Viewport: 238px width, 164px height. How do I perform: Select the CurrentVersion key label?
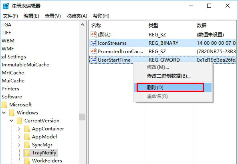pyautogui.click(x=42, y=121)
